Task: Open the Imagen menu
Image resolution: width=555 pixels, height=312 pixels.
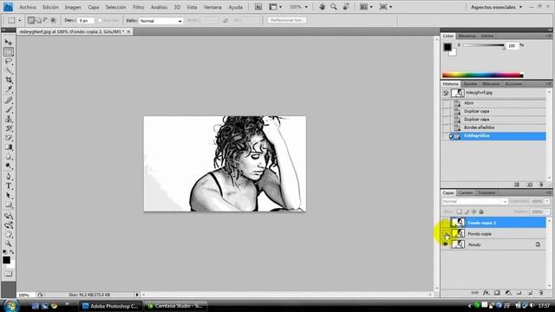Action: coord(73,7)
